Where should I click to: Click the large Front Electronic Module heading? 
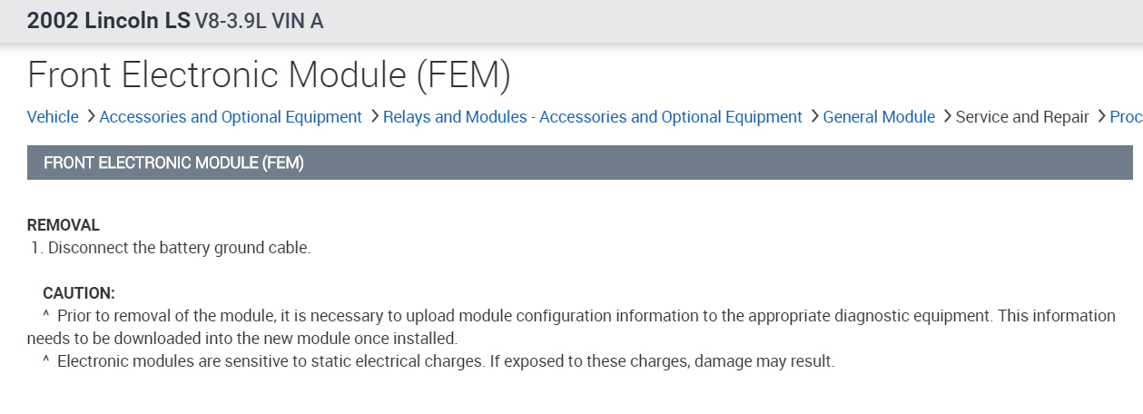[x=269, y=75]
